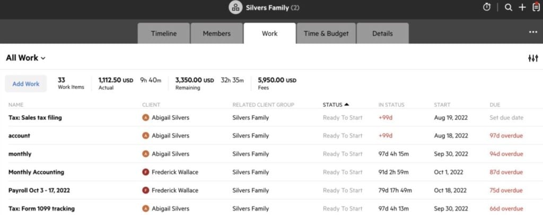Image resolution: width=543 pixels, height=215 pixels.
Task: Open the Details tab
Action: 382,33
